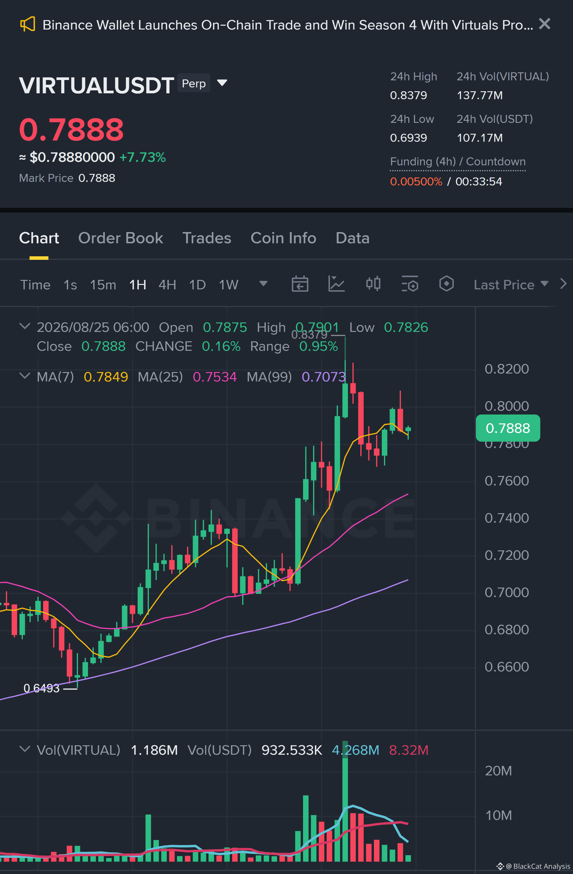Open the Binance Wallet Launches announcement

click(288, 25)
